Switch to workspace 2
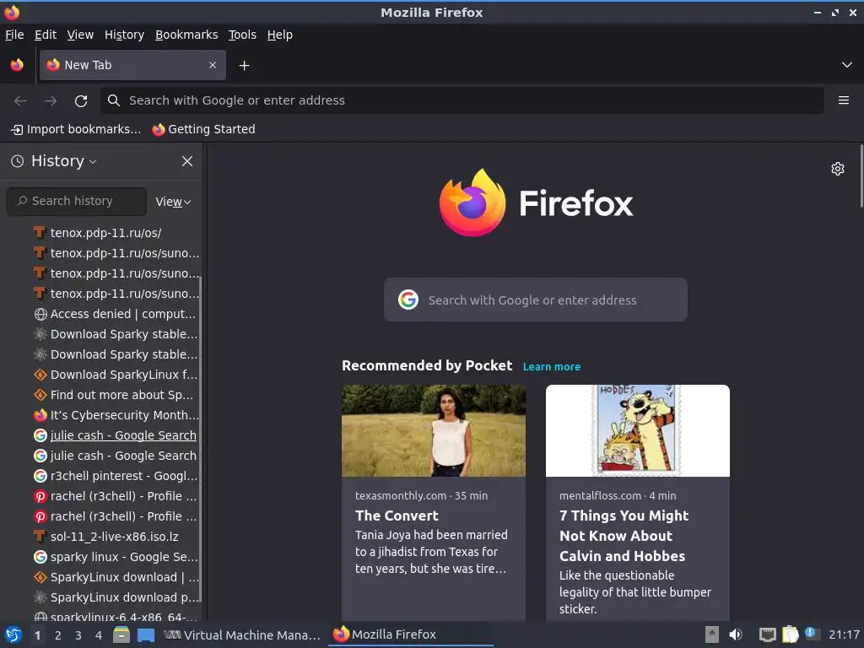The height and width of the screenshot is (648, 864). [58, 635]
